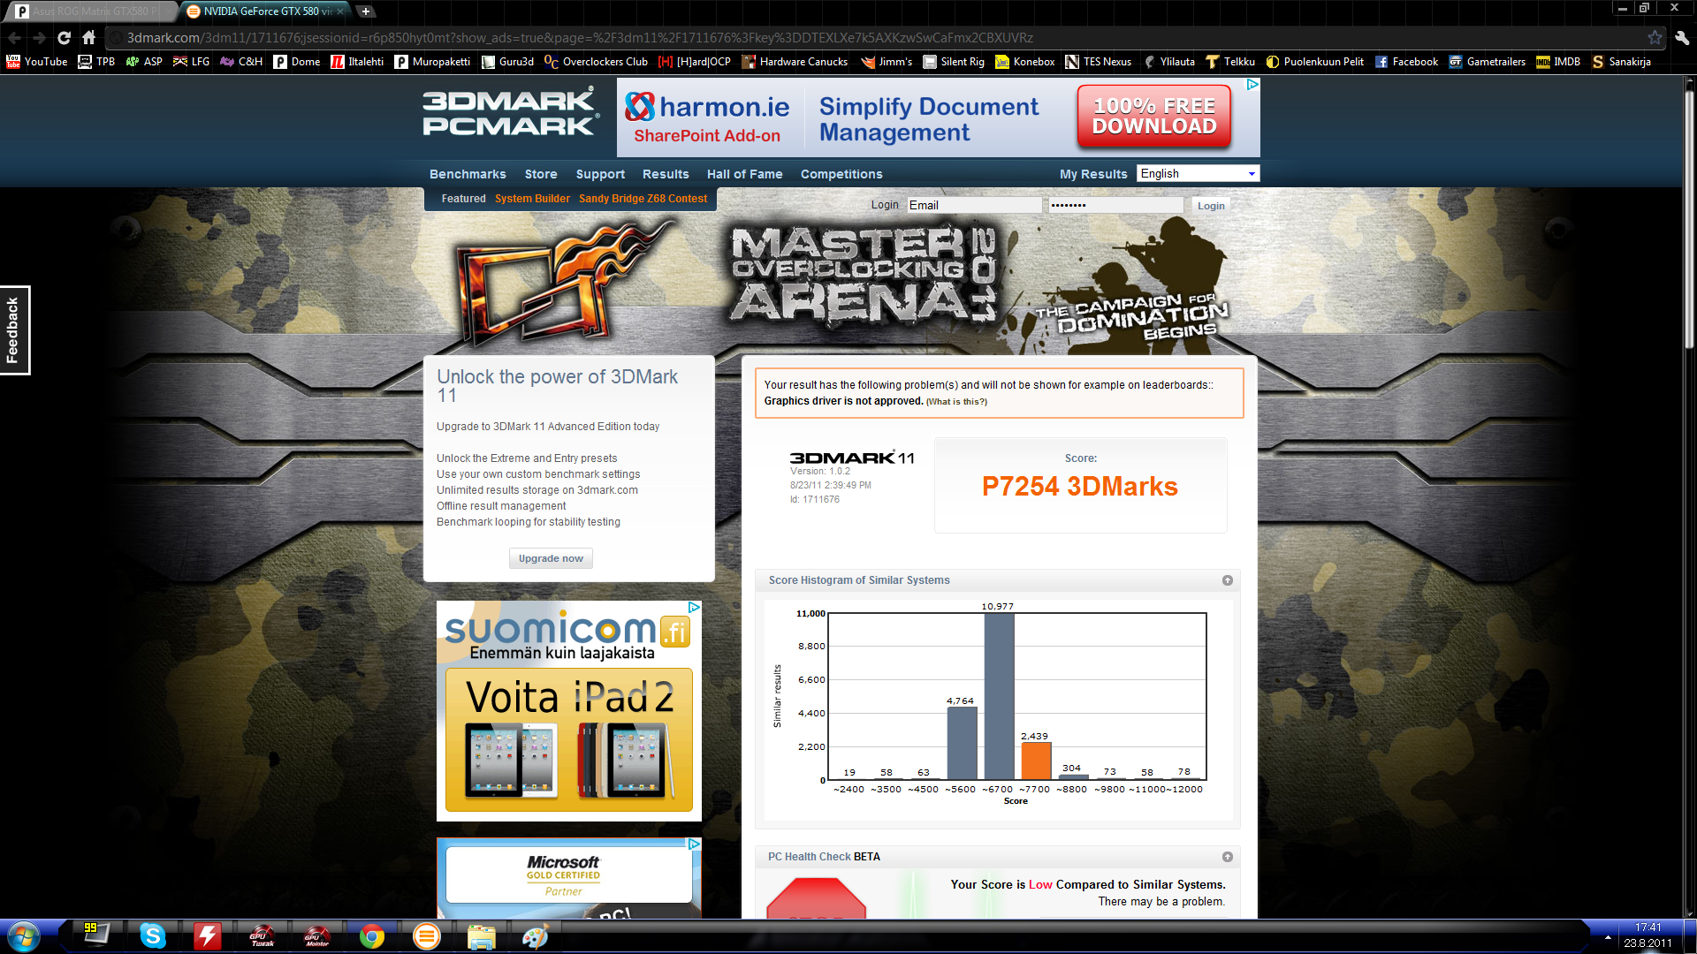Open the red Flash taskbar icon
Screen dimensions: 1697x954
point(208,936)
